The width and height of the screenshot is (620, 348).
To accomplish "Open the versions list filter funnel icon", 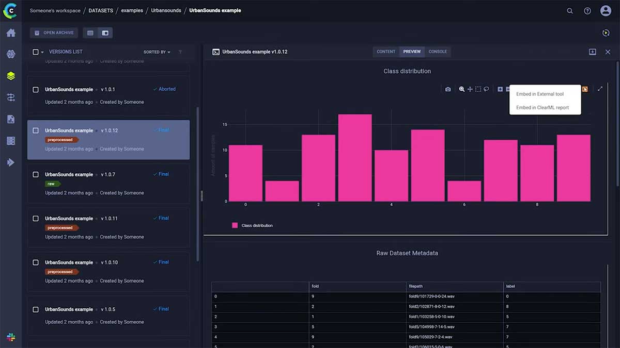I will tap(180, 52).
